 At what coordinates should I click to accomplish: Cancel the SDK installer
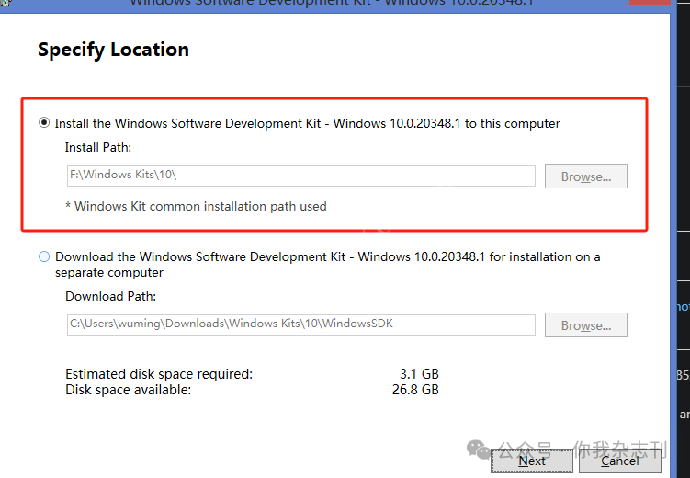pyautogui.click(x=619, y=461)
